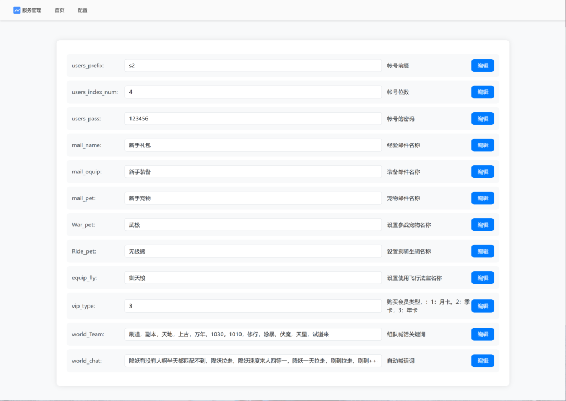Click the world_chat message input field
566x401 pixels.
(x=253, y=361)
